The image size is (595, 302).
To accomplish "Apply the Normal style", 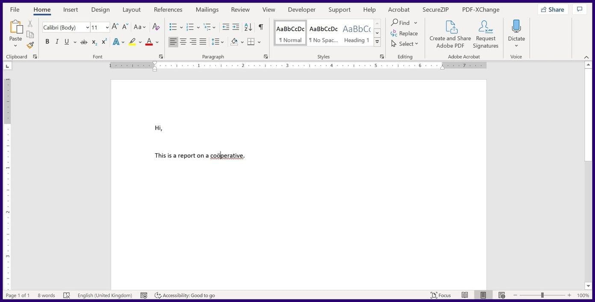I will pos(290,33).
